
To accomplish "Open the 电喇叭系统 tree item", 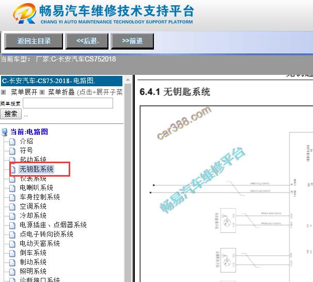I will pyautogui.click(x=36, y=188).
